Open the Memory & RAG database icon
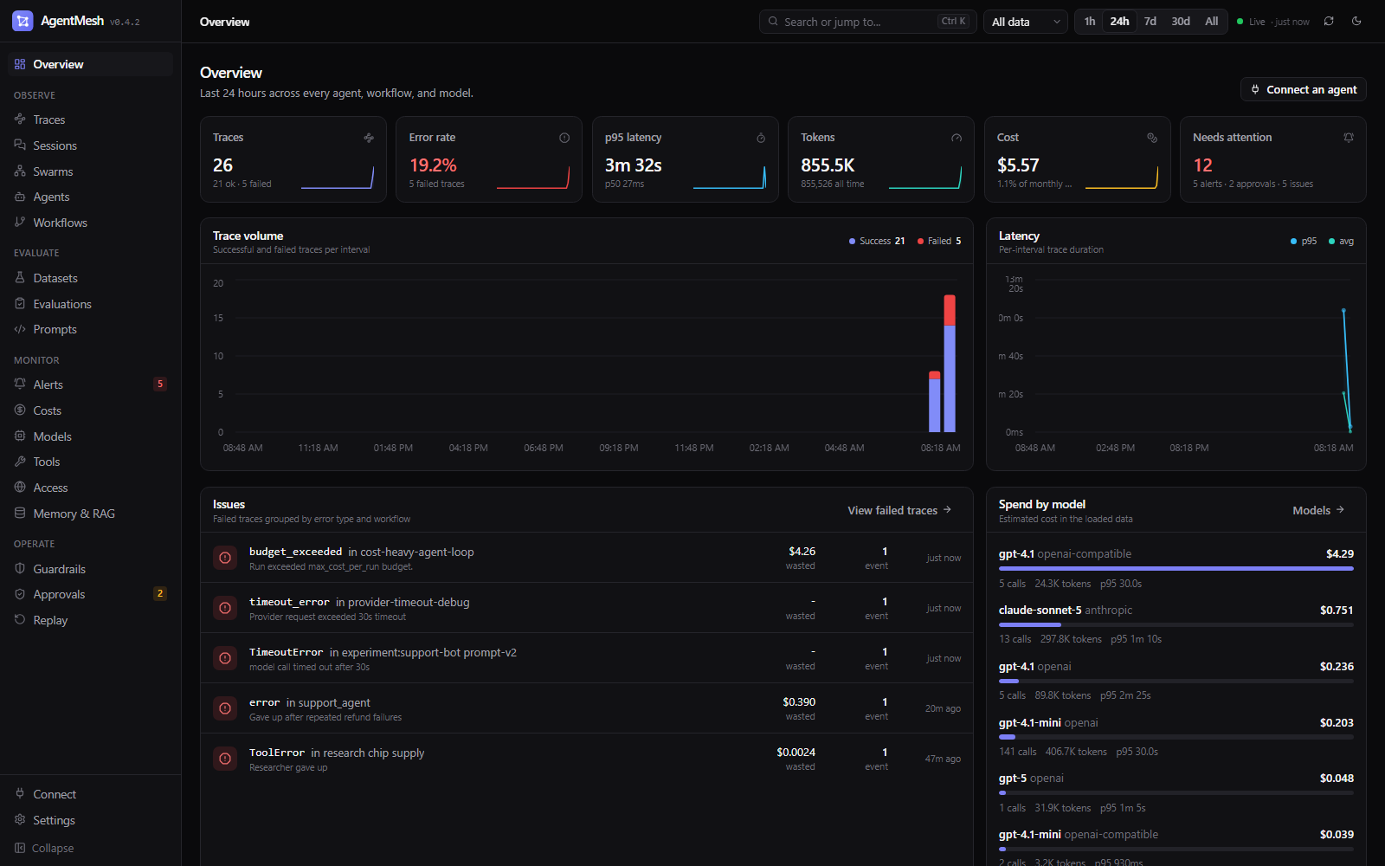1385x866 pixels. [x=20, y=514]
